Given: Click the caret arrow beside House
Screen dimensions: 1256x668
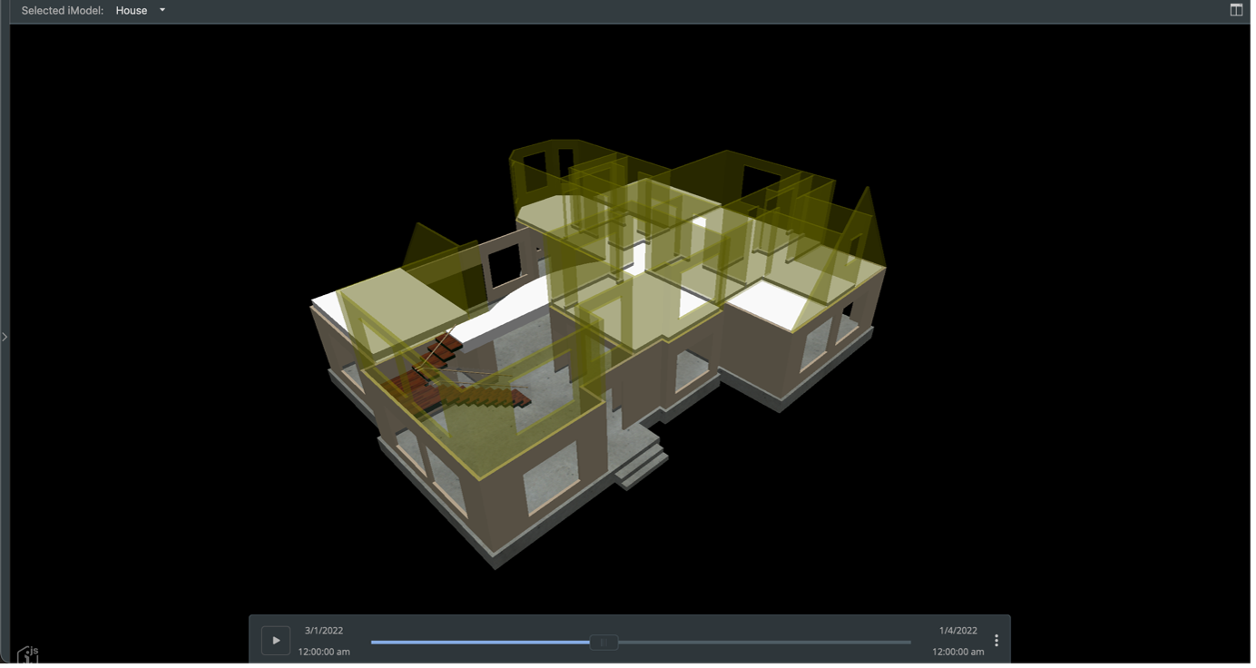Looking at the screenshot, I should coord(162,11).
